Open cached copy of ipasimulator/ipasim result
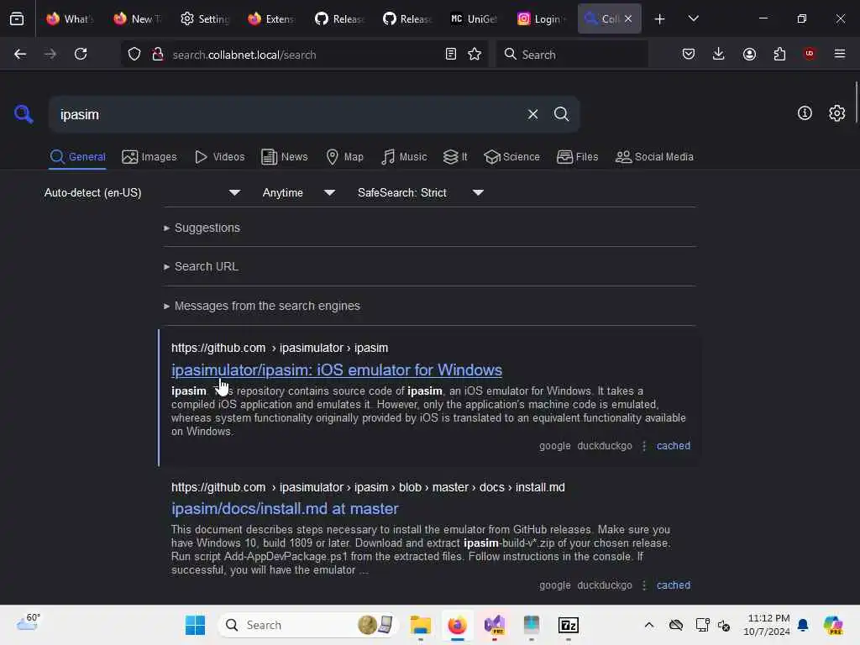Viewport: 860px width, 645px height. tap(673, 446)
